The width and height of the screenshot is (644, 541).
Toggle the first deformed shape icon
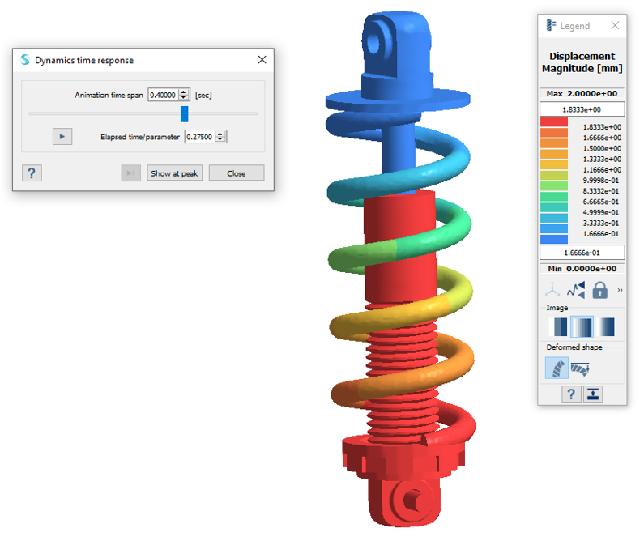coord(557,368)
